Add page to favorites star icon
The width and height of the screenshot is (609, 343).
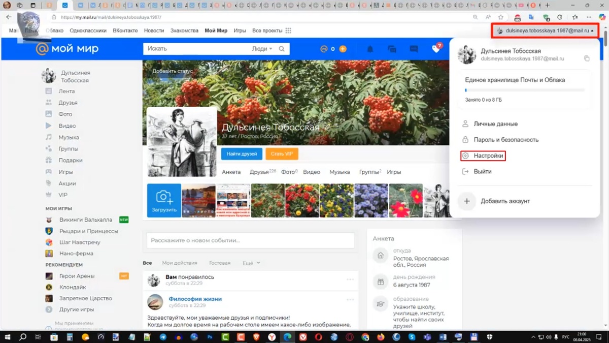click(501, 17)
